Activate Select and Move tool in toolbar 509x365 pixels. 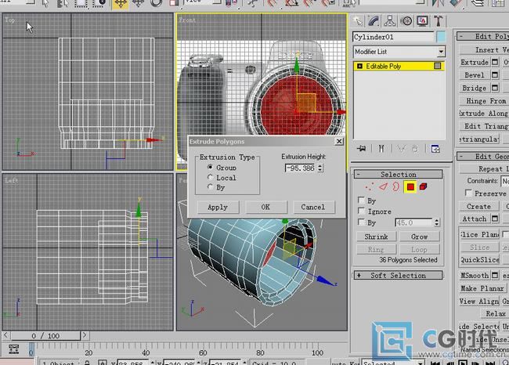(121, 4)
